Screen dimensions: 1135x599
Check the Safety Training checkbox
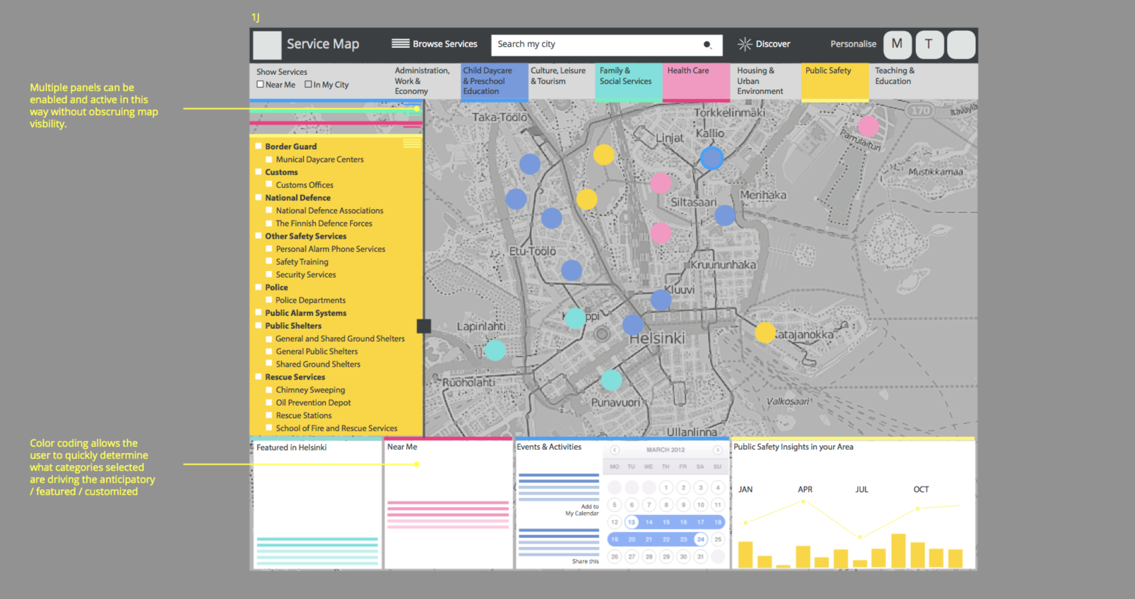click(269, 261)
